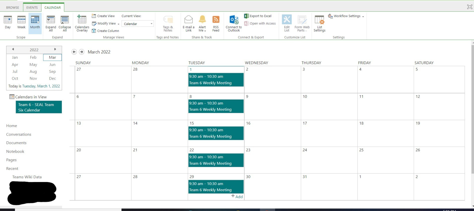Open Teams Wiki Data link
This screenshot has height=211, width=474.
[x=27, y=177]
